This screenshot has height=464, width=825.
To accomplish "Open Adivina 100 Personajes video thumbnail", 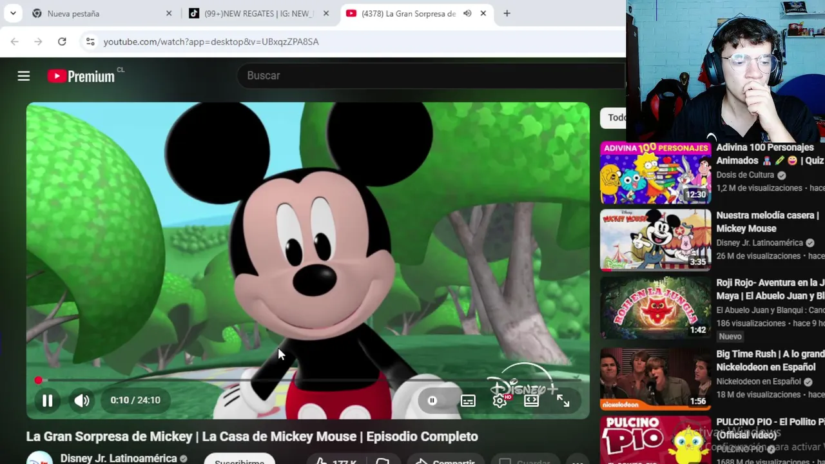I will pyautogui.click(x=655, y=173).
